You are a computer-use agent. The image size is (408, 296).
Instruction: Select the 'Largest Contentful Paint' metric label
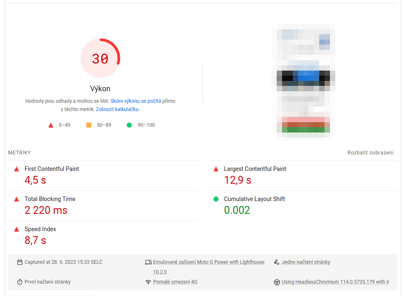click(x=255, y=169)
